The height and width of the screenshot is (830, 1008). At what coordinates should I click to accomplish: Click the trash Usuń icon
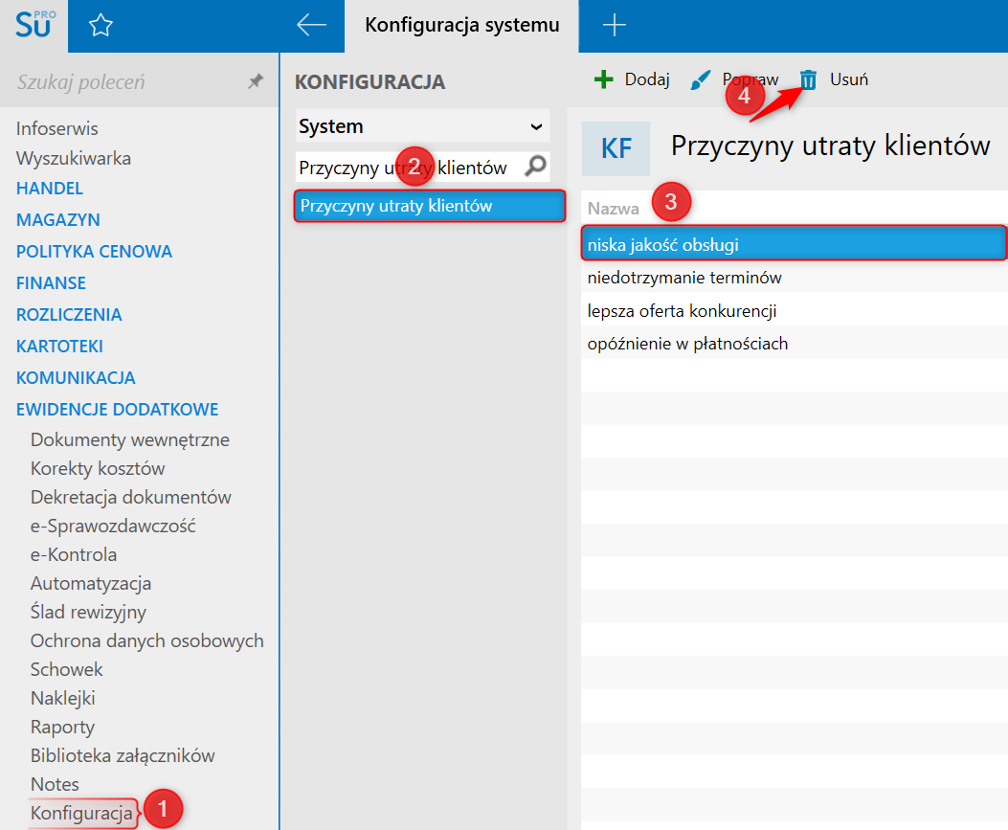[x=808, y=79]
